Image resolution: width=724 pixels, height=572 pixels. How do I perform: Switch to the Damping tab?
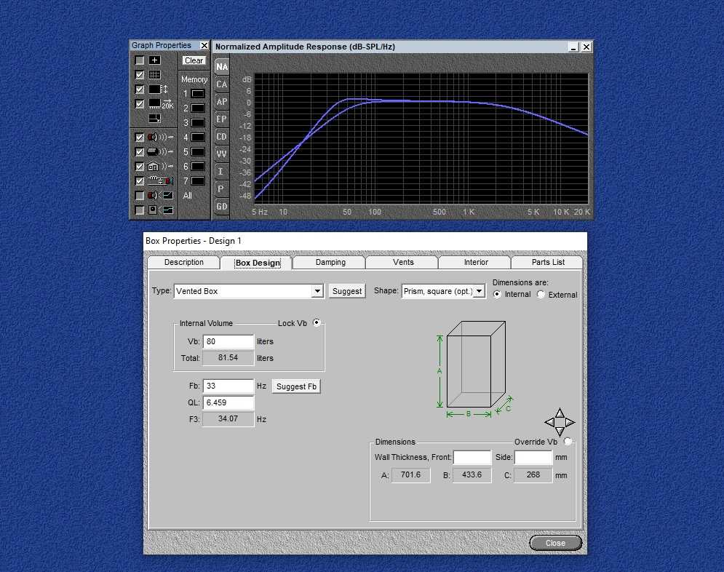click(330, 262)
